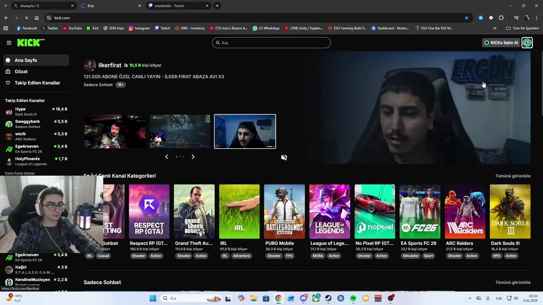The width and height of the screenshot is (543, 305).
Task: Go to Ana Sayfa in sidebar
Action: (36, 60)
